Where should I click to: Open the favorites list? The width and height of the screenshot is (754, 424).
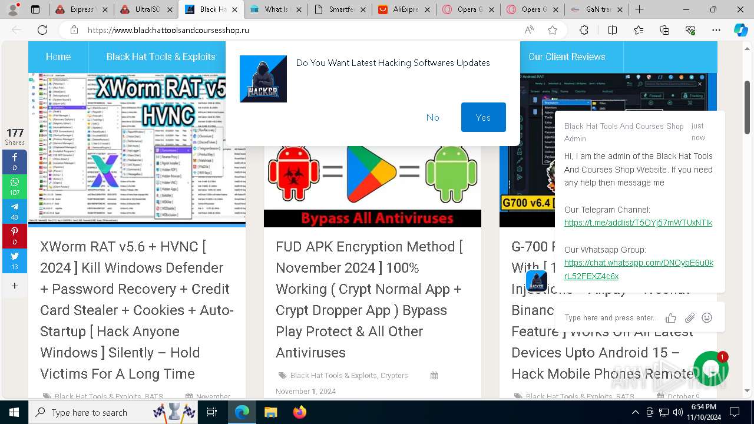(639, 30)
